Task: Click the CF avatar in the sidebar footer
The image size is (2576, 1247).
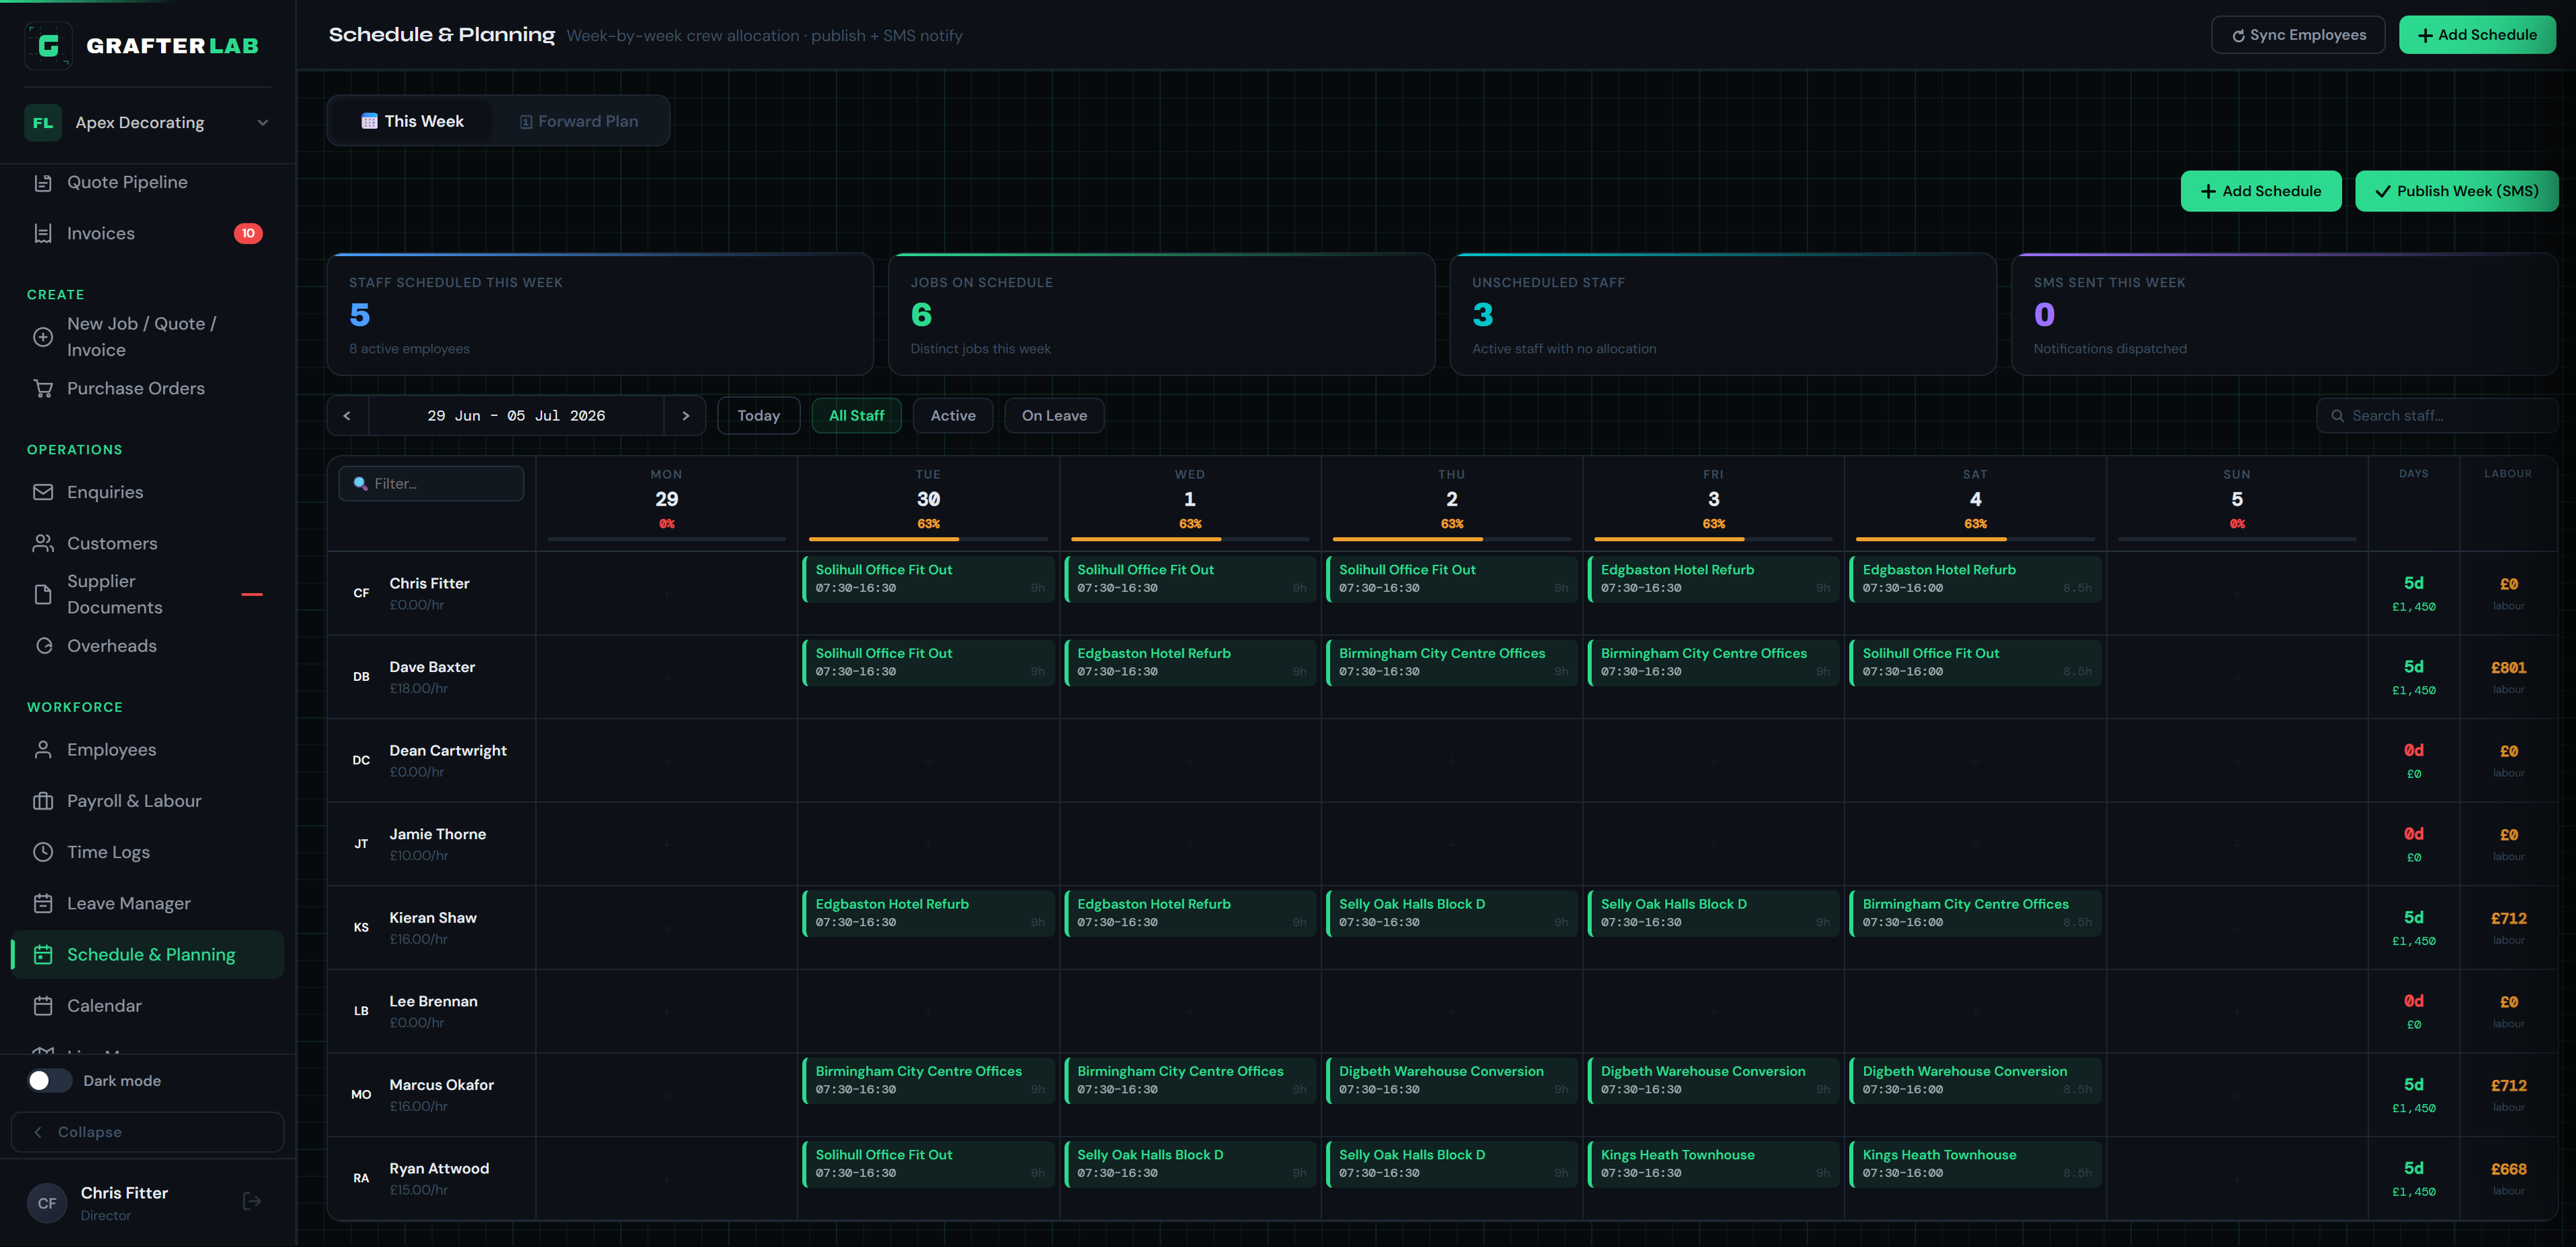Action: (47, 1204)
